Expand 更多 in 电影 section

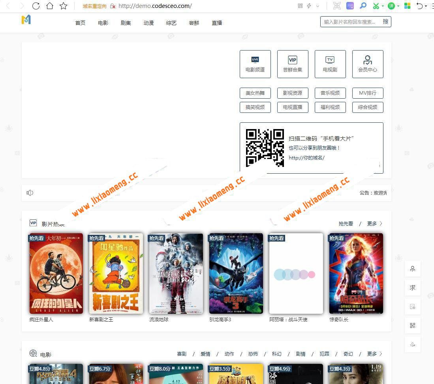point(374,354)
